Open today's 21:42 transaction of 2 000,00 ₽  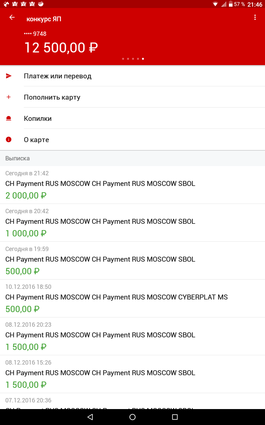[x=132, y=185]
